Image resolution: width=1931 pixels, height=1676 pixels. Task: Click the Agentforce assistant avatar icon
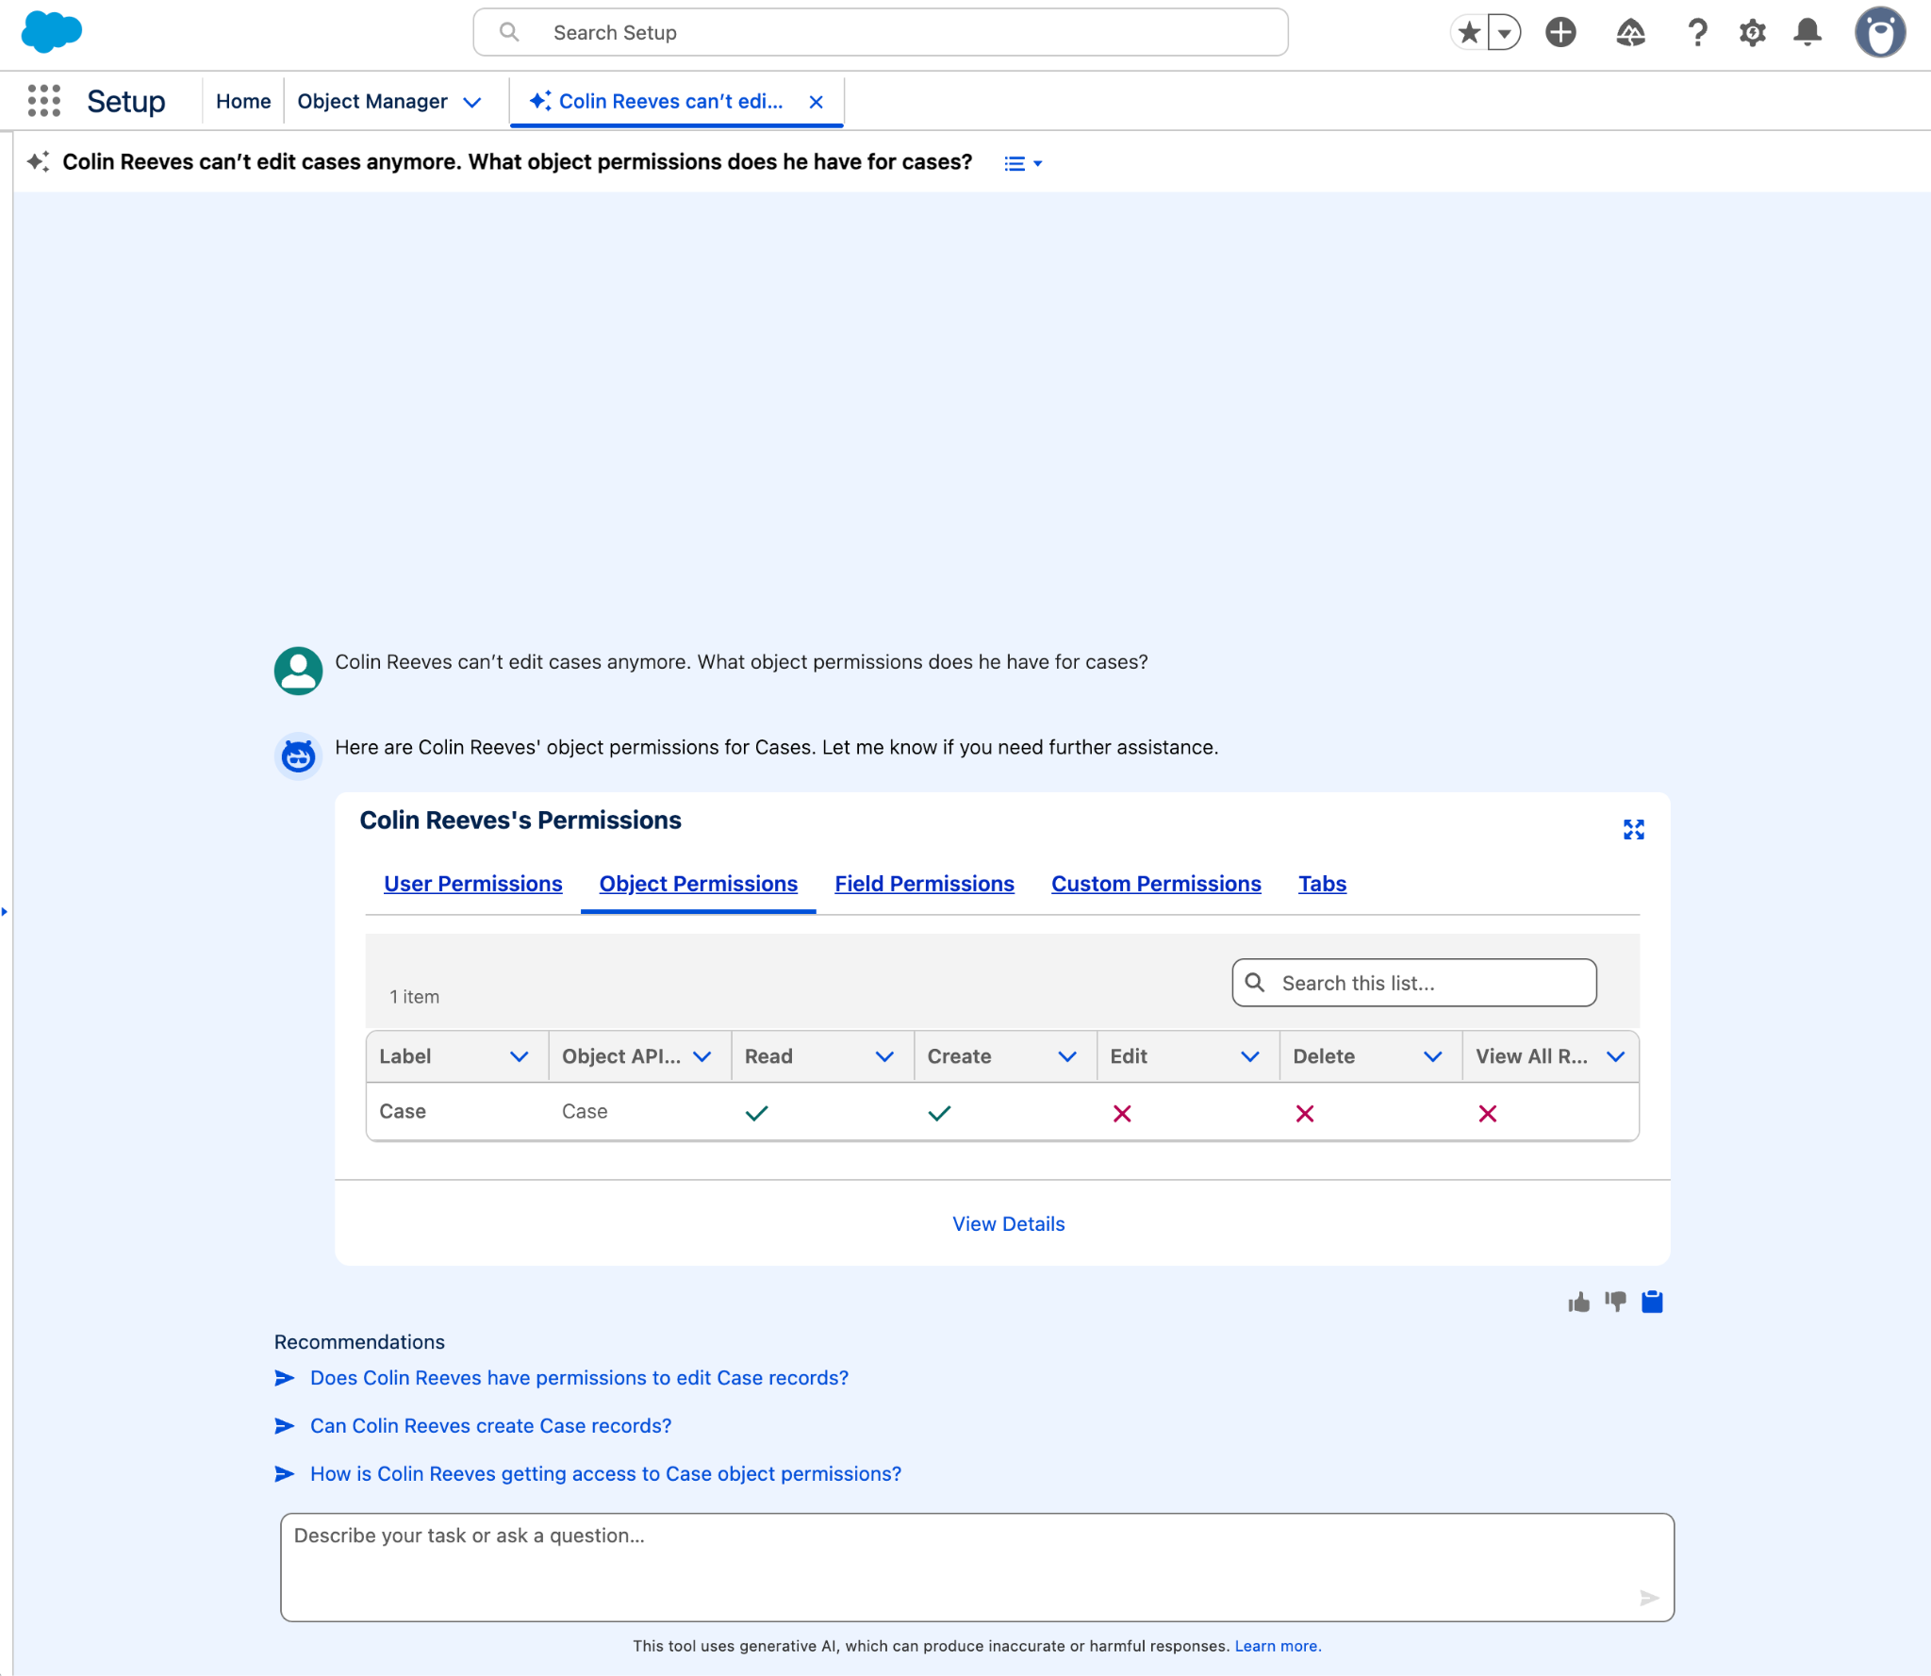point(298,755)
